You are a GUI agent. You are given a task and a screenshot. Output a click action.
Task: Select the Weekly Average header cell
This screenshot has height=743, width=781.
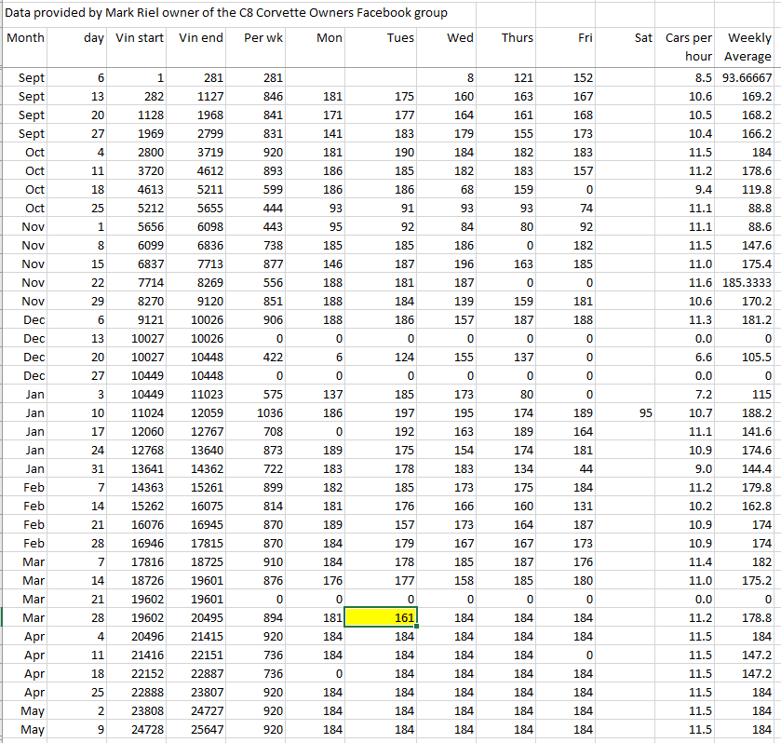pyautogui.click(x=748, y=47)
